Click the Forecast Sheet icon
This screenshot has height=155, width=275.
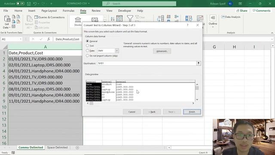tap(200, 18)
